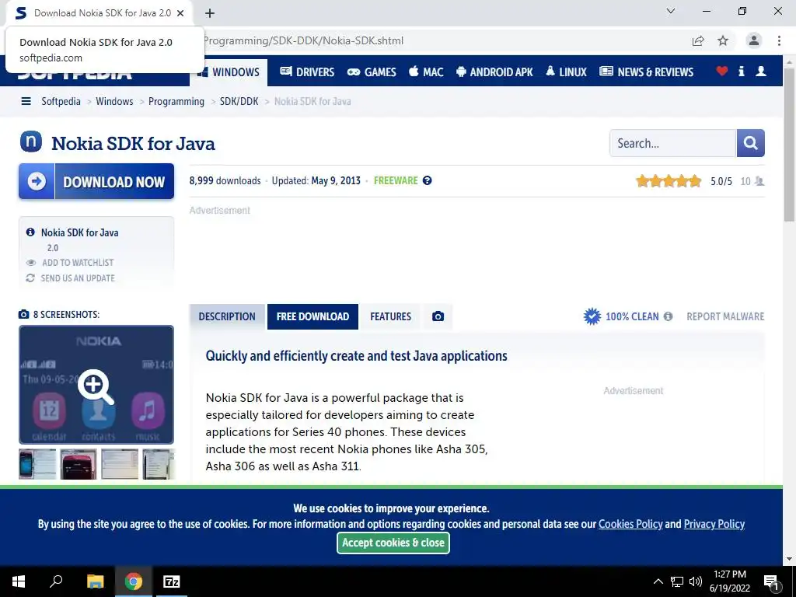Click the taskbar clock showing 1:27 PM

729,581
